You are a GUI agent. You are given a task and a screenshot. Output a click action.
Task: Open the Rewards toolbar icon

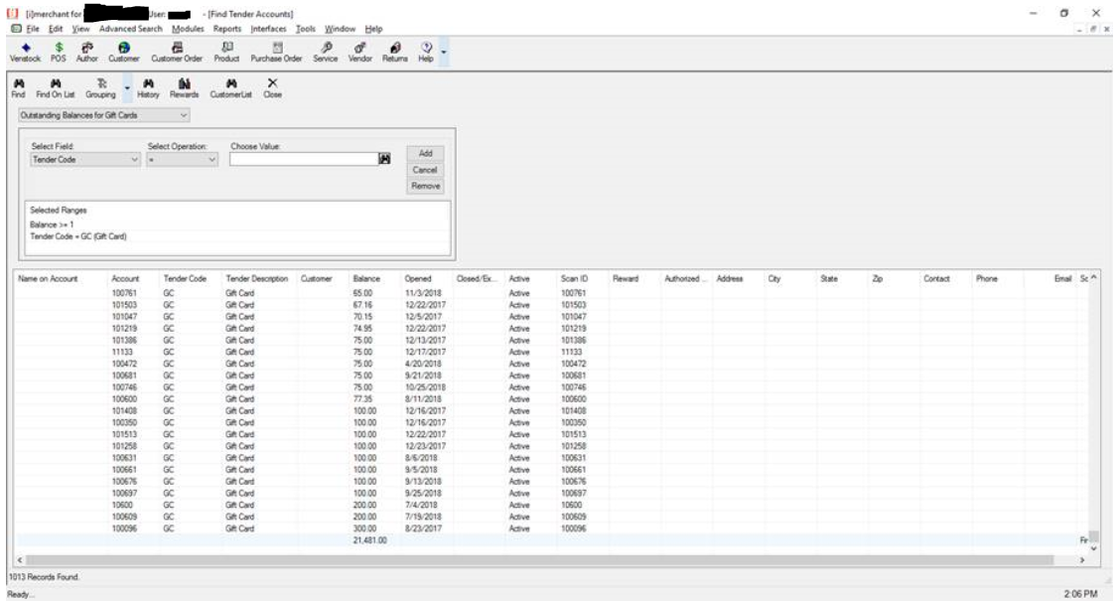pyautogui.click(x=184, y=87)
